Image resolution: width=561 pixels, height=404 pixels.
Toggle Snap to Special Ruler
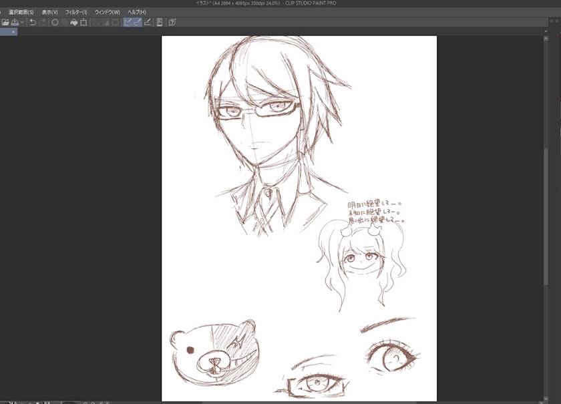(138, 22)
